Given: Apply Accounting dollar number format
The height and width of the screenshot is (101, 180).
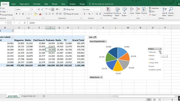Looking at the screenshot, I should point(84,14).
